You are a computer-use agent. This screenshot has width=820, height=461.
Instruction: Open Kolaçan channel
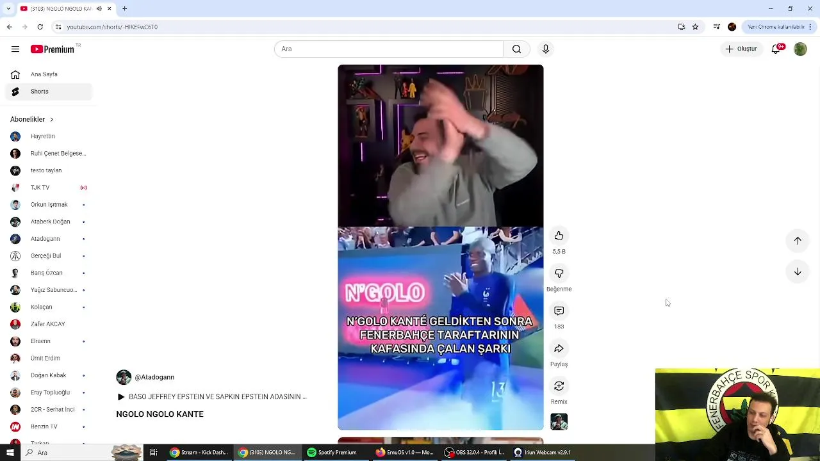[x=47, y=307]
